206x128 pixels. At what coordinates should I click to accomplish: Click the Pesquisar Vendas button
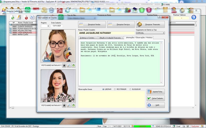92,24
